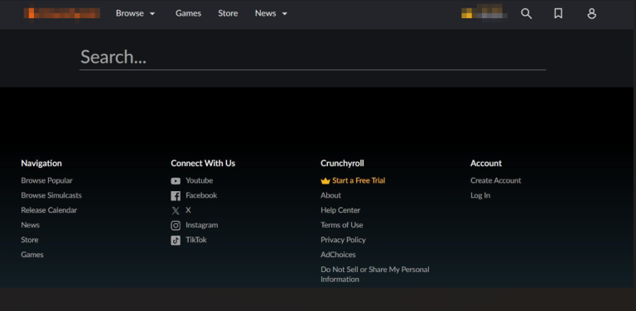Open the Store menu item in header

[228, 13]
